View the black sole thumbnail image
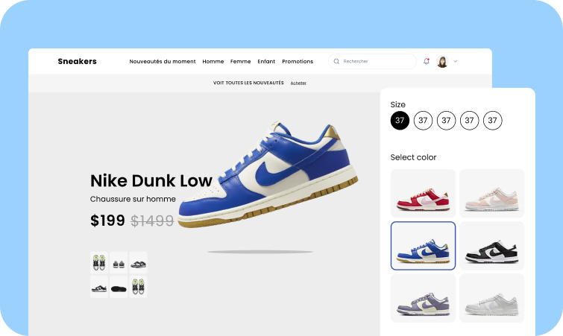563x336 pixels. point(119,287)
